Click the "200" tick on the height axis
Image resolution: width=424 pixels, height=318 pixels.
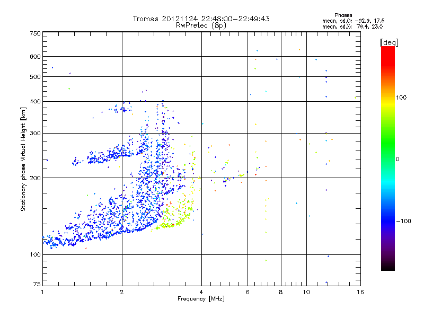(x=35, y=178)
